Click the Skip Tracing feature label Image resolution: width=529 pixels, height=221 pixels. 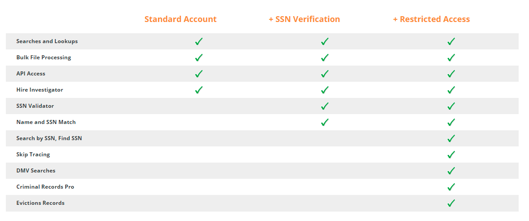33,155
